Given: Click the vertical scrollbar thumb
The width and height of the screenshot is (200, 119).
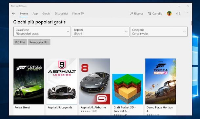Looking at the screenshot, I should (x=191, y=23).
